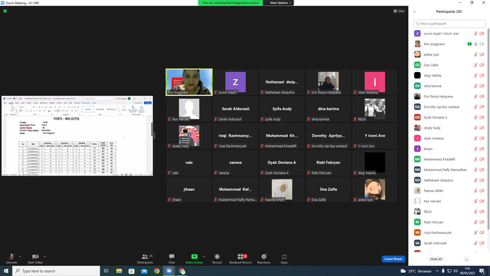Screen dimensions: 490x276
Task: Select zoom baa01 video tile
Action: pyautogui.click(x=235, y=82)
